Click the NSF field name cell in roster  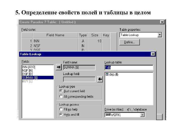coord(56,46)
